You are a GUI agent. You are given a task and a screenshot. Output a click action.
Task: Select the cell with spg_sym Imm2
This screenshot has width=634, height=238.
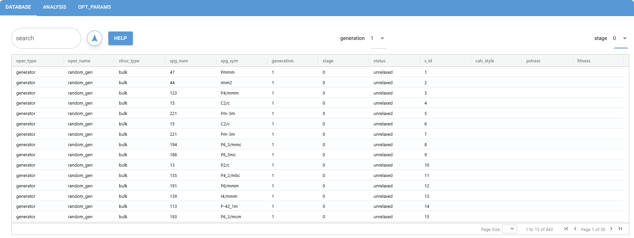[242, 82]
